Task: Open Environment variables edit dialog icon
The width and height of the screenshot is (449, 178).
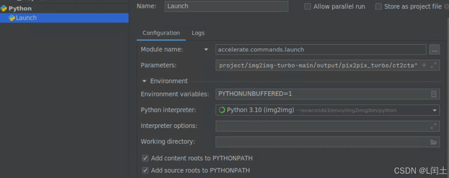Action: pos(434,94)
